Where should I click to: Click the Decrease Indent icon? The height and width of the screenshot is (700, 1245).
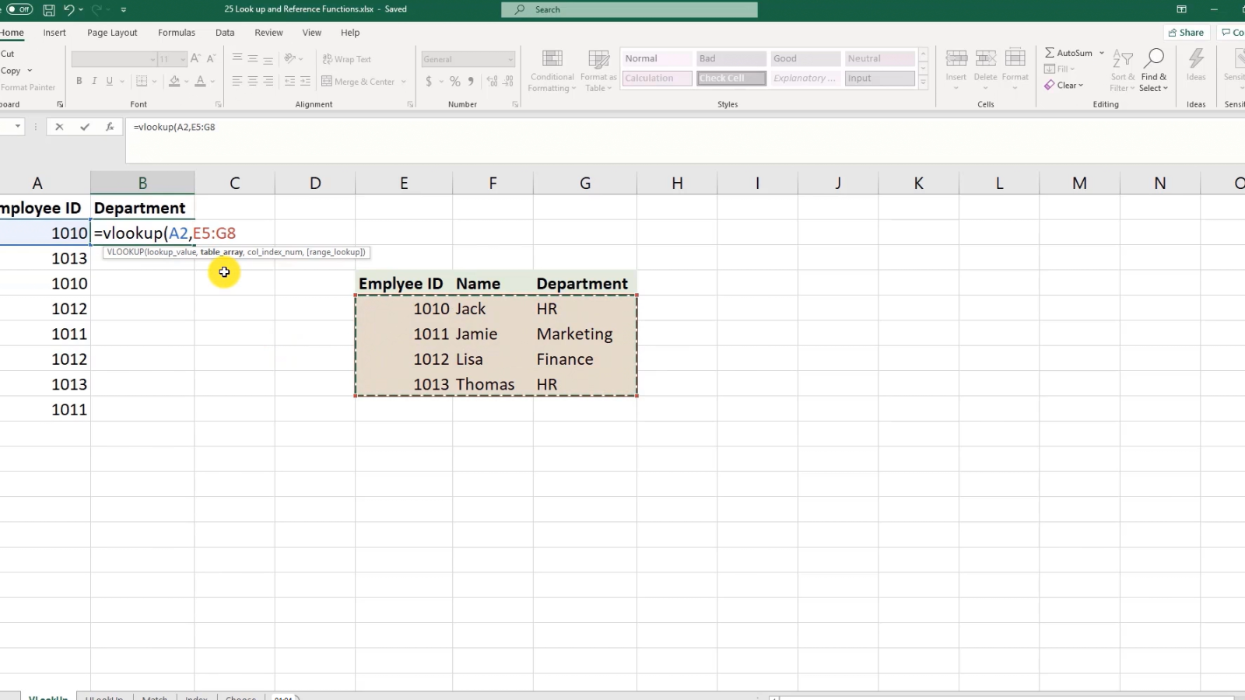289,81
